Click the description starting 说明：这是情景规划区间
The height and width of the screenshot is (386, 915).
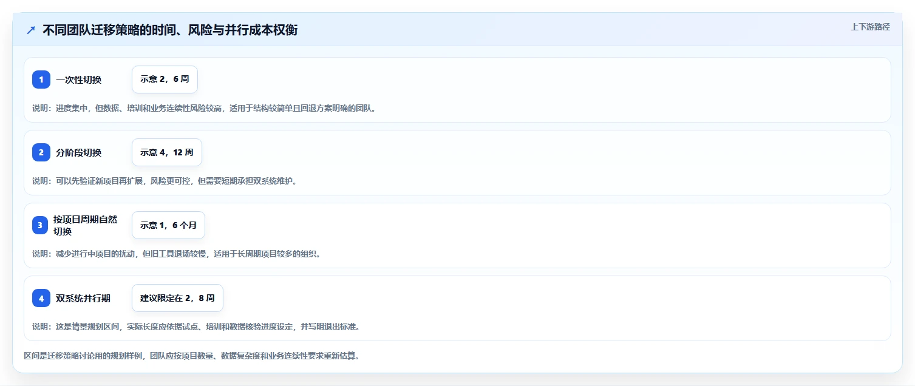[196, 327]
